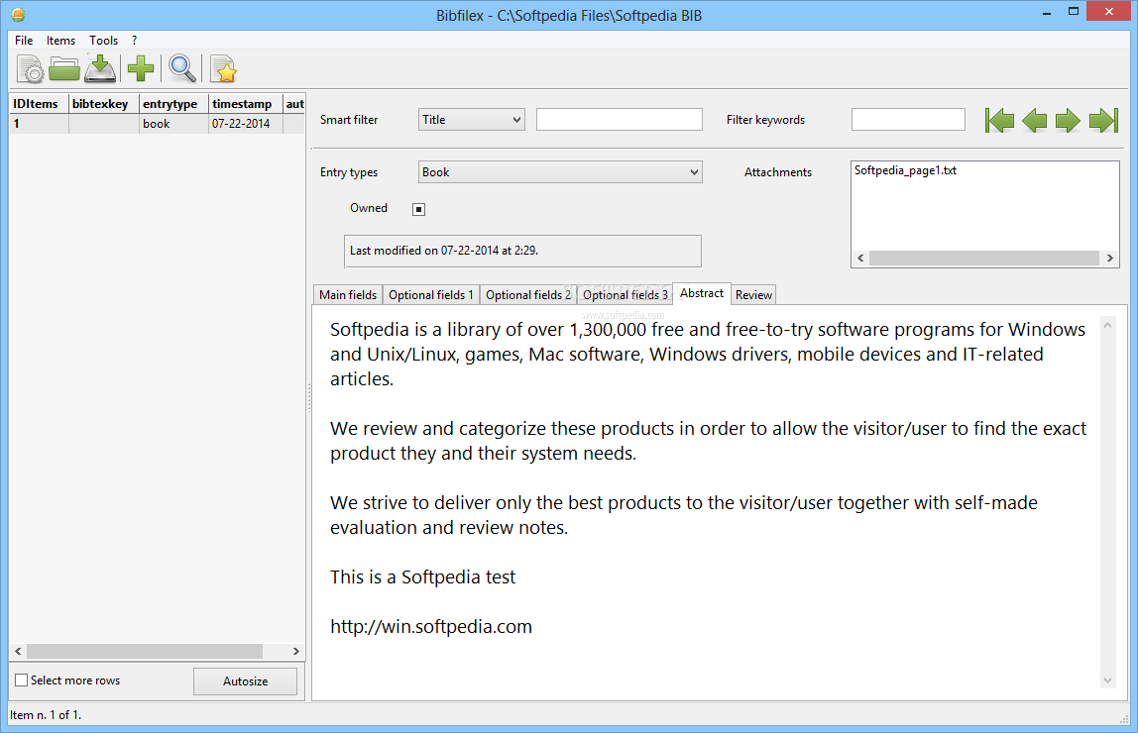Click the new file toolbar icon
This screenshot has height=733, width=1138.
point(30,69)
